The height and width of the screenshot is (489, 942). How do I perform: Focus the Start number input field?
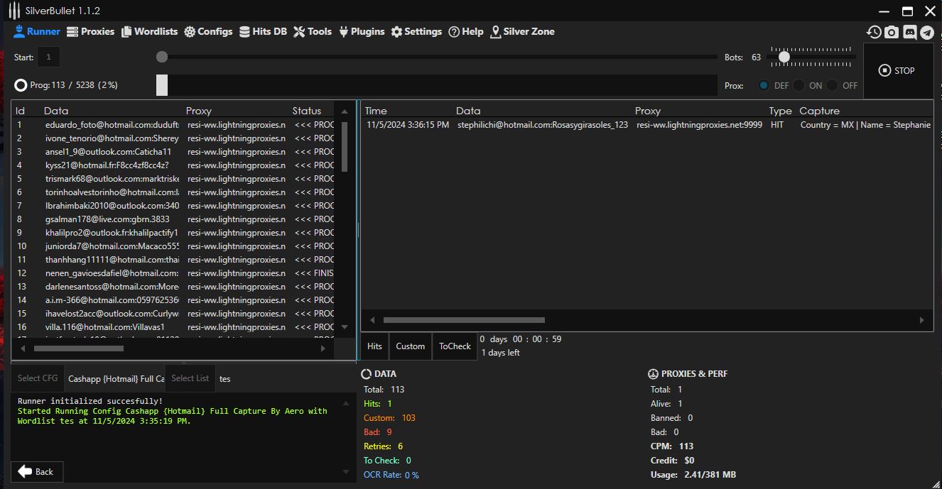[x=48, y=57]
